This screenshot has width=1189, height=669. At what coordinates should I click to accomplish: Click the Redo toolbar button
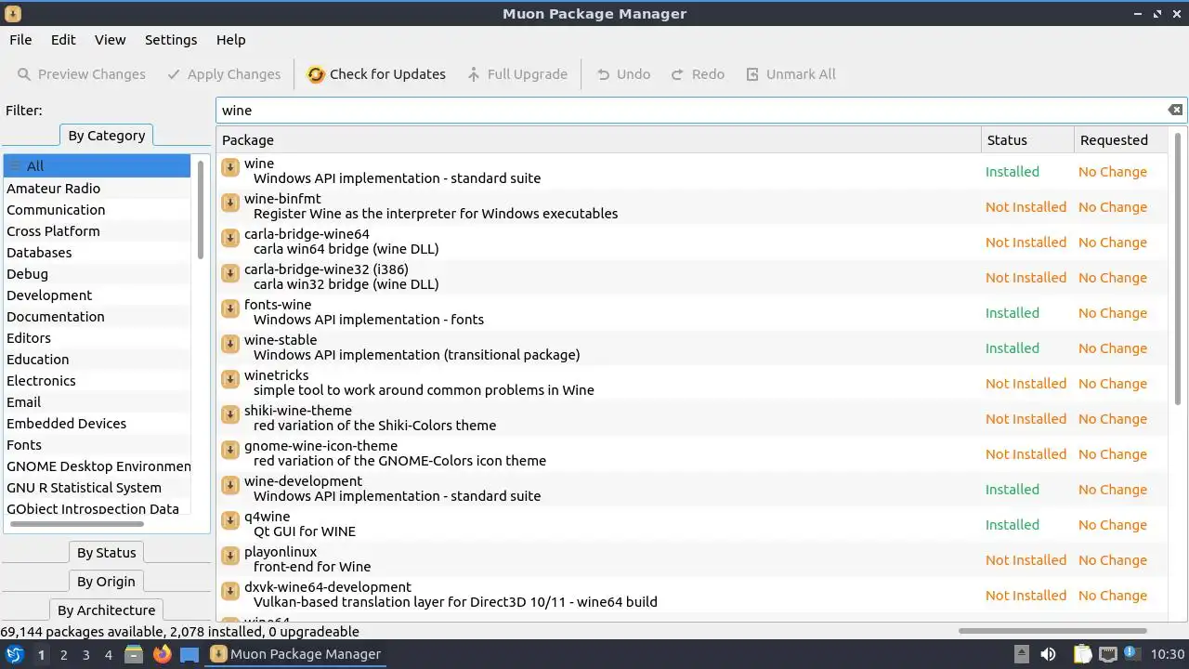coord(698,74)
